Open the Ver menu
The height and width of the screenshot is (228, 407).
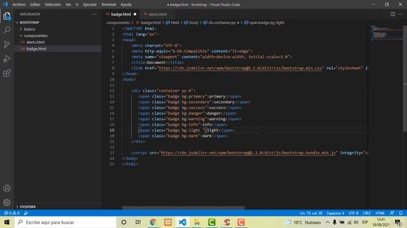tap(68, 4)
